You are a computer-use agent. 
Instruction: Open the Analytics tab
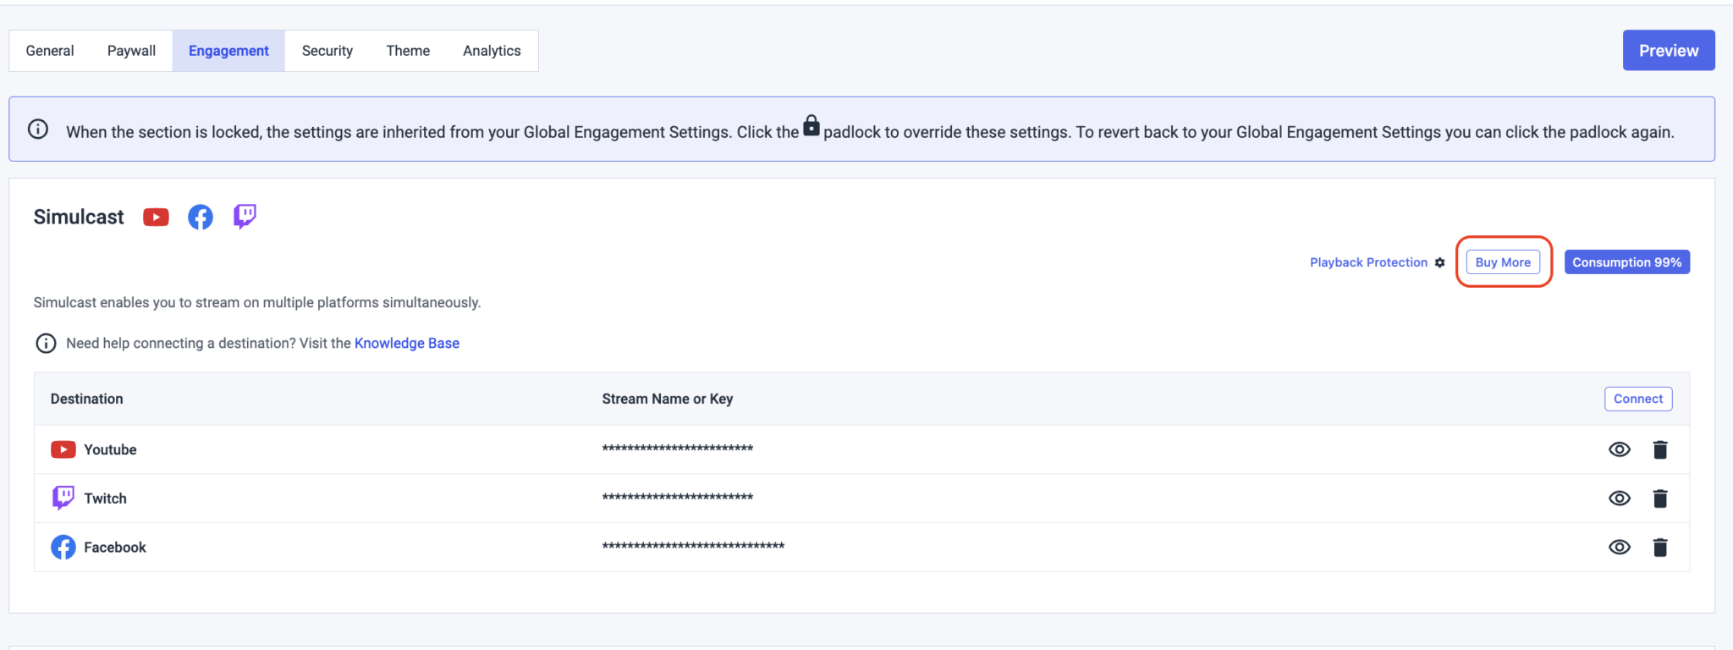pos(492,51)
